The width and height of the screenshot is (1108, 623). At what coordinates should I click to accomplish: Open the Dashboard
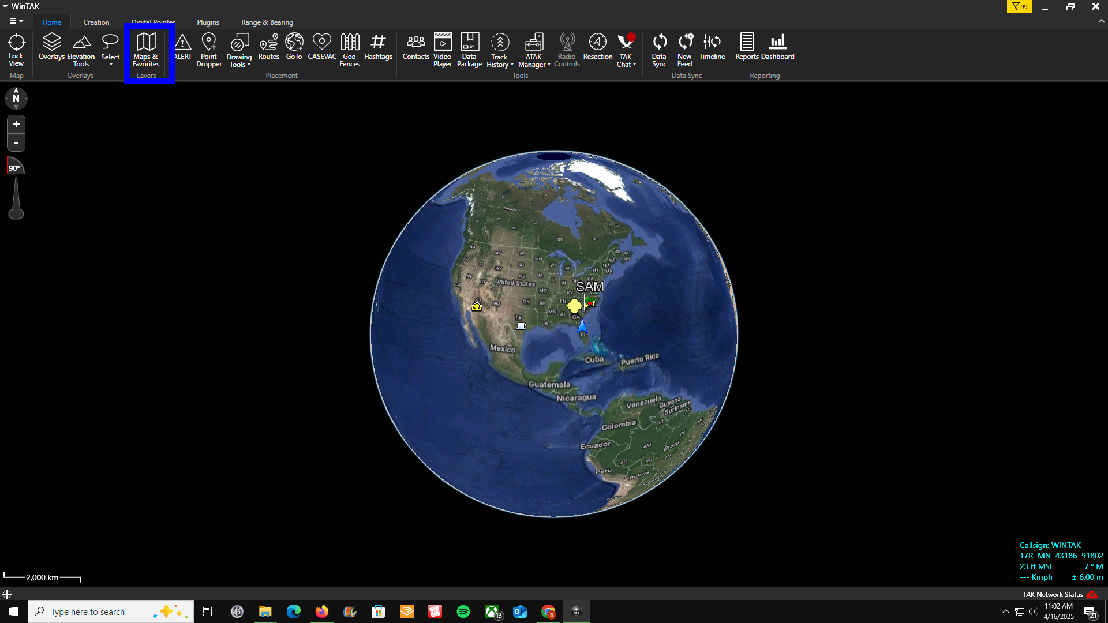[778, 46]
